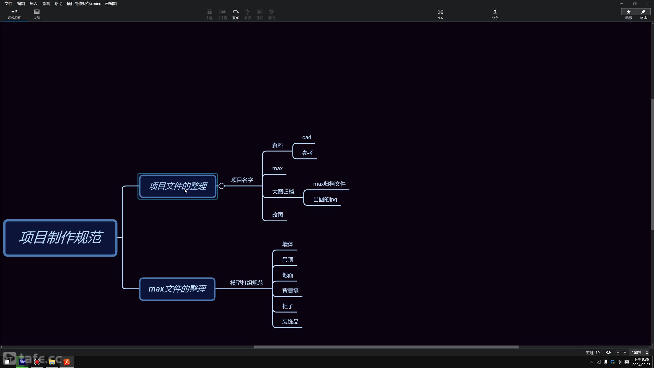Image resolution: width=654 pixels, height=368 pixels.
Task: Collapse the 项目文件的整理 branch using the minus circle
Action: click(x=222, y=186)
